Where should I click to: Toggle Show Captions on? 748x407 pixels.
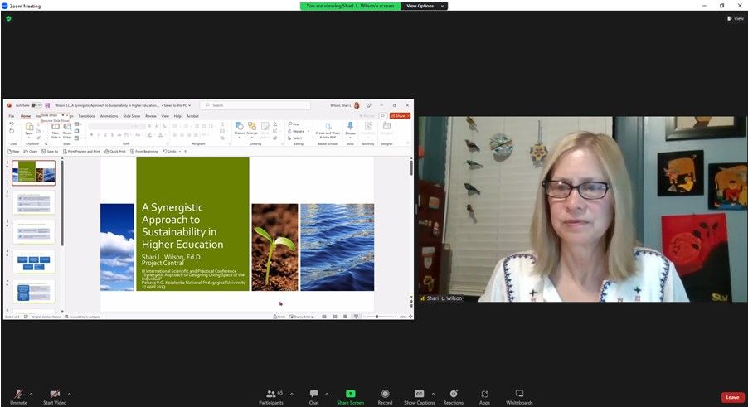[419, 394]
